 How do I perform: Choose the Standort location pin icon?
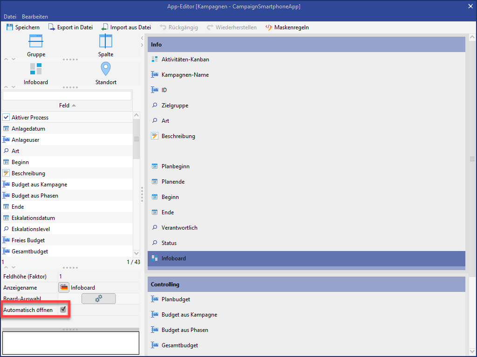click(106, 69)
